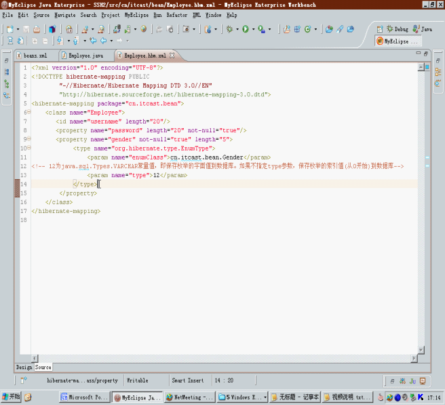
Task: Click the Back navigation arrow icon
Action: 102,41
